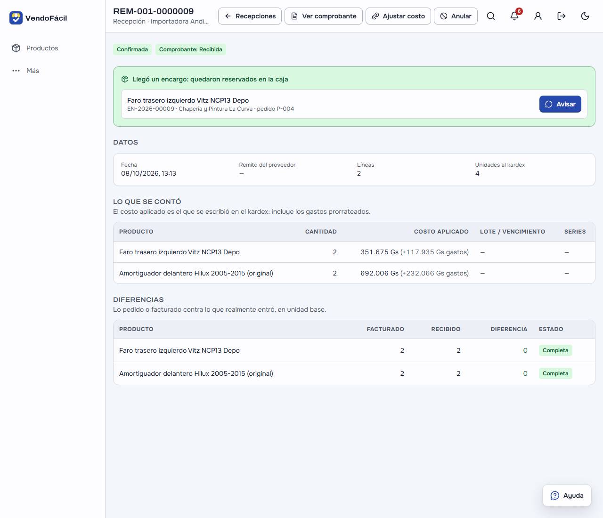Open Ver comprobante
Image resolution: width=603 pixels, height=518 pixels.
pos(324,16)
